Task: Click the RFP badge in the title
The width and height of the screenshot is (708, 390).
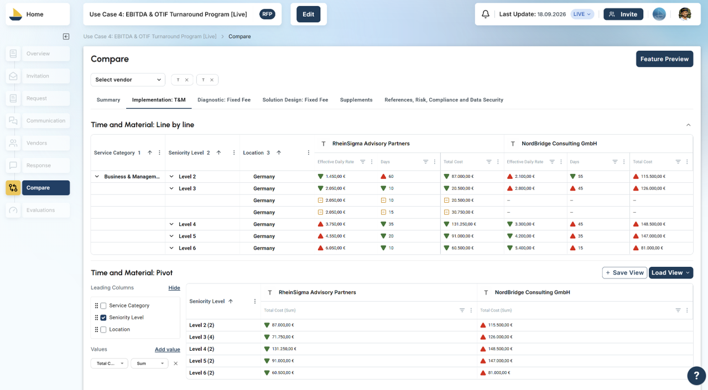Action: point(268,14)
